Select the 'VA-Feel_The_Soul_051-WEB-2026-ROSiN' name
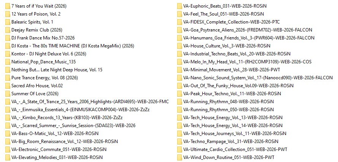The height and width of the screenshot is (162, 338). 223,14
